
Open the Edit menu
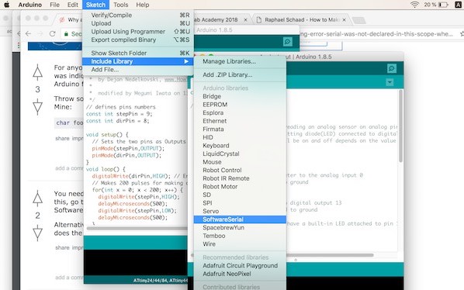(x=72, y=5)
